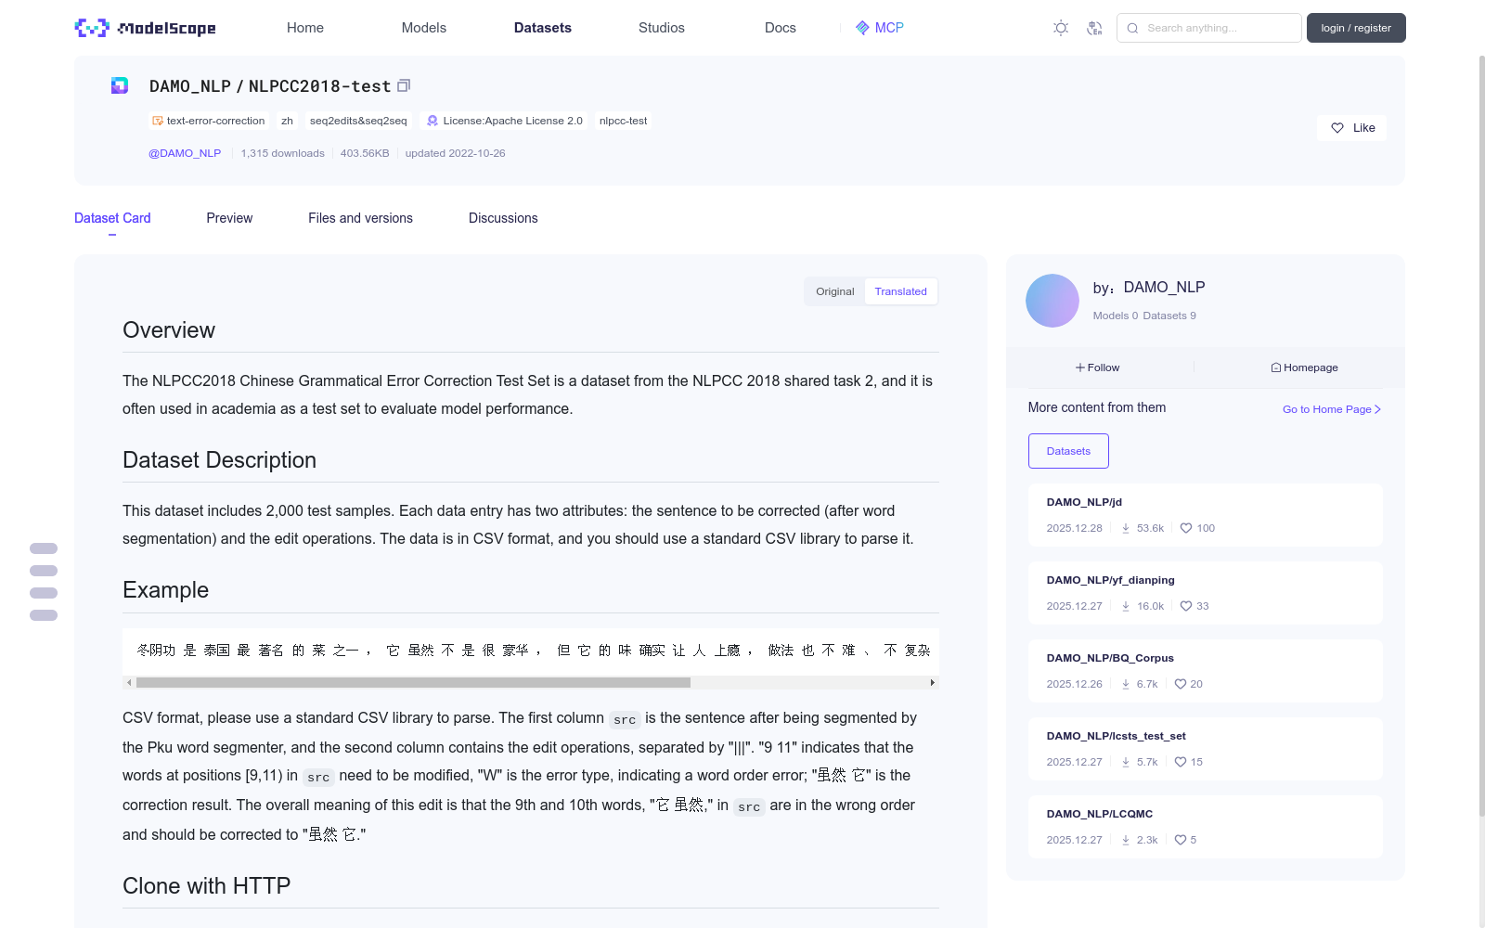
Task: Click the example scrollbar right arrow
Action: pyautogui.click(x=933, y=682)
